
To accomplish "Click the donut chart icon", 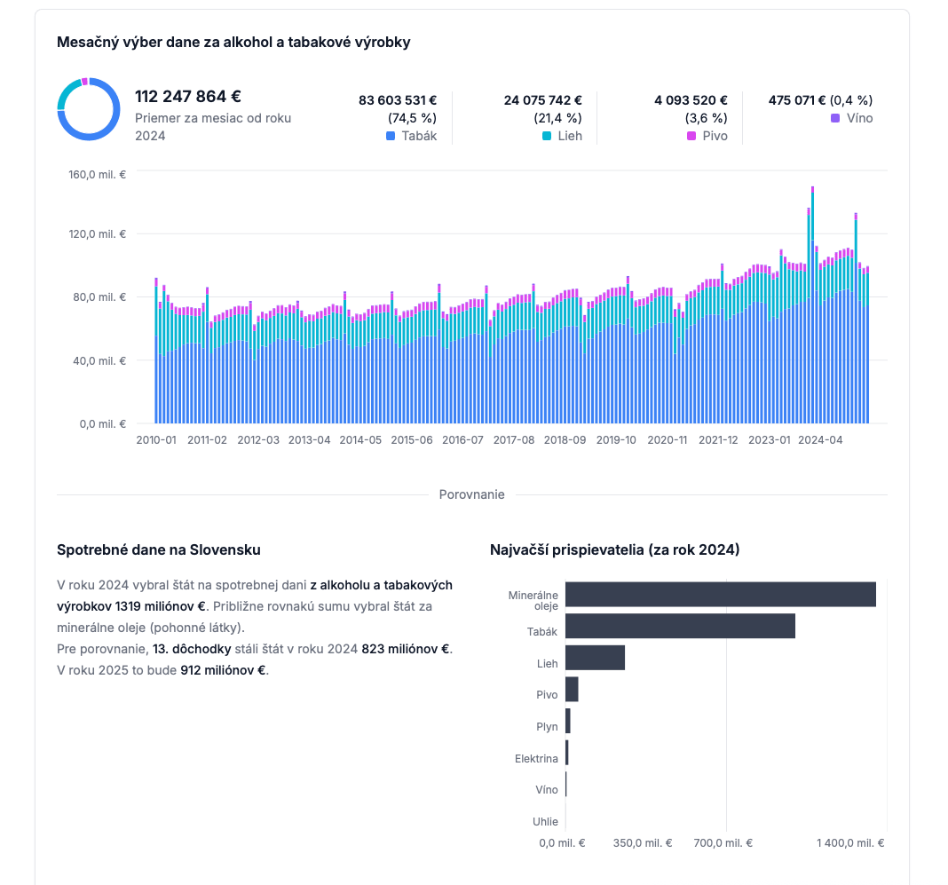I will point(89,109).
